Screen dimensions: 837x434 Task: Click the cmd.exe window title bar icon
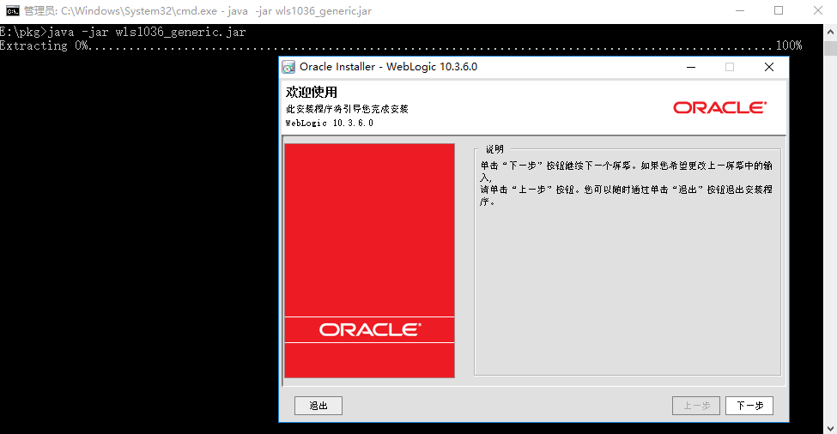(x=12, y=10)
